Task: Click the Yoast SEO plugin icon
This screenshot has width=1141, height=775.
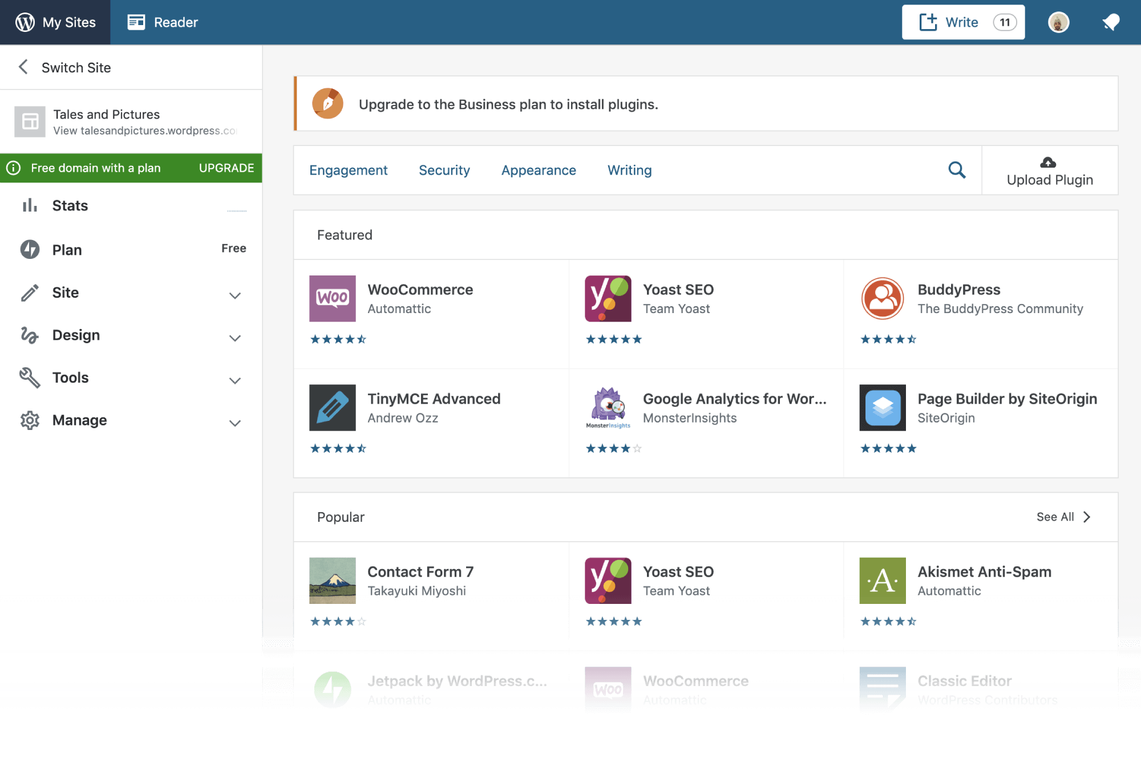Action: coord(608,298)
